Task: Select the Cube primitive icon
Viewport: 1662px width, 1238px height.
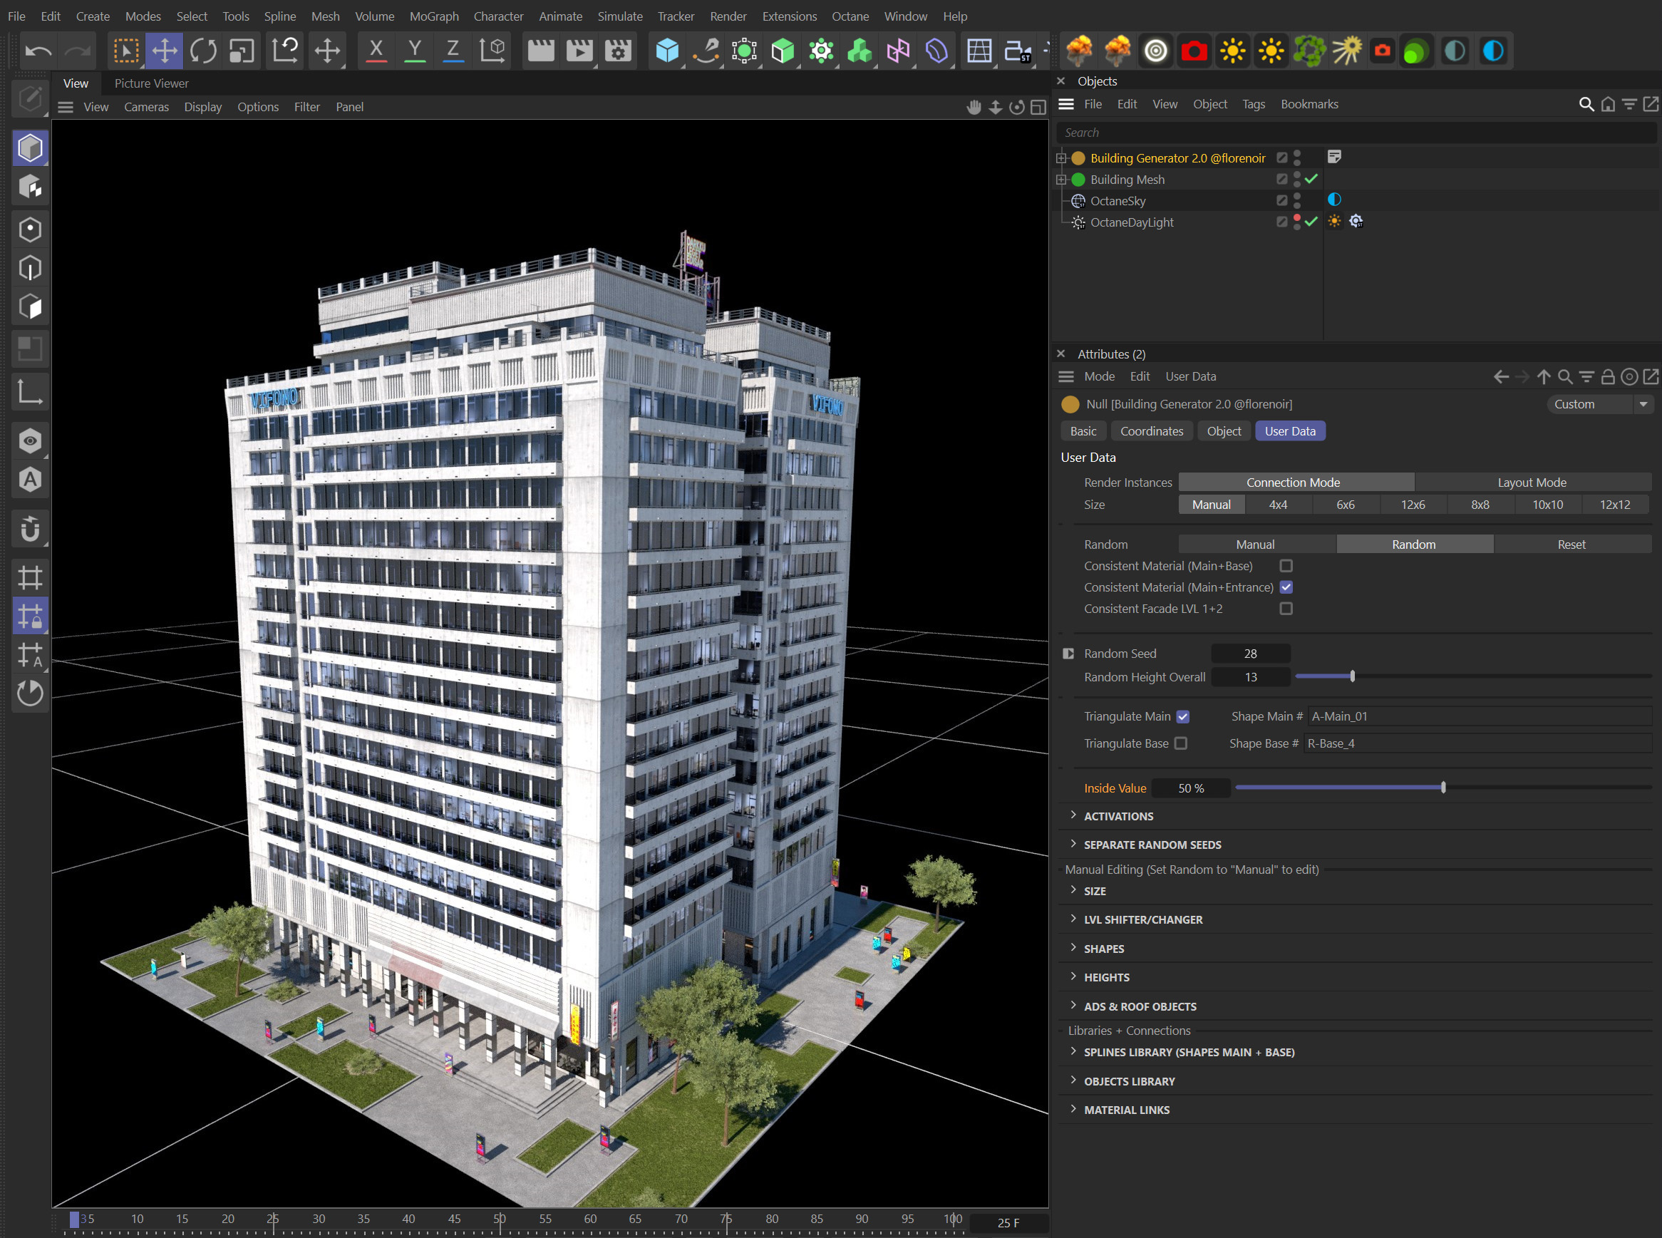Action: pyautogui.click(x=666, y=51)
